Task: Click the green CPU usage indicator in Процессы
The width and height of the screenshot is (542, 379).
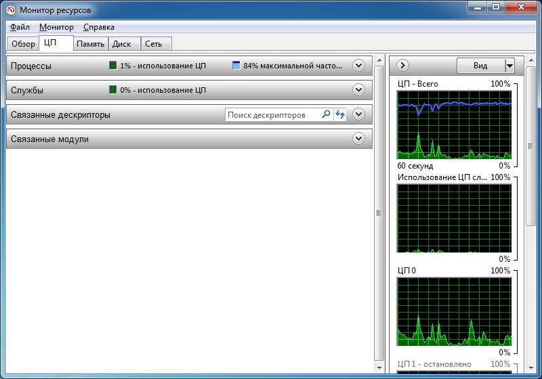Action: click(x=113, y=66)
